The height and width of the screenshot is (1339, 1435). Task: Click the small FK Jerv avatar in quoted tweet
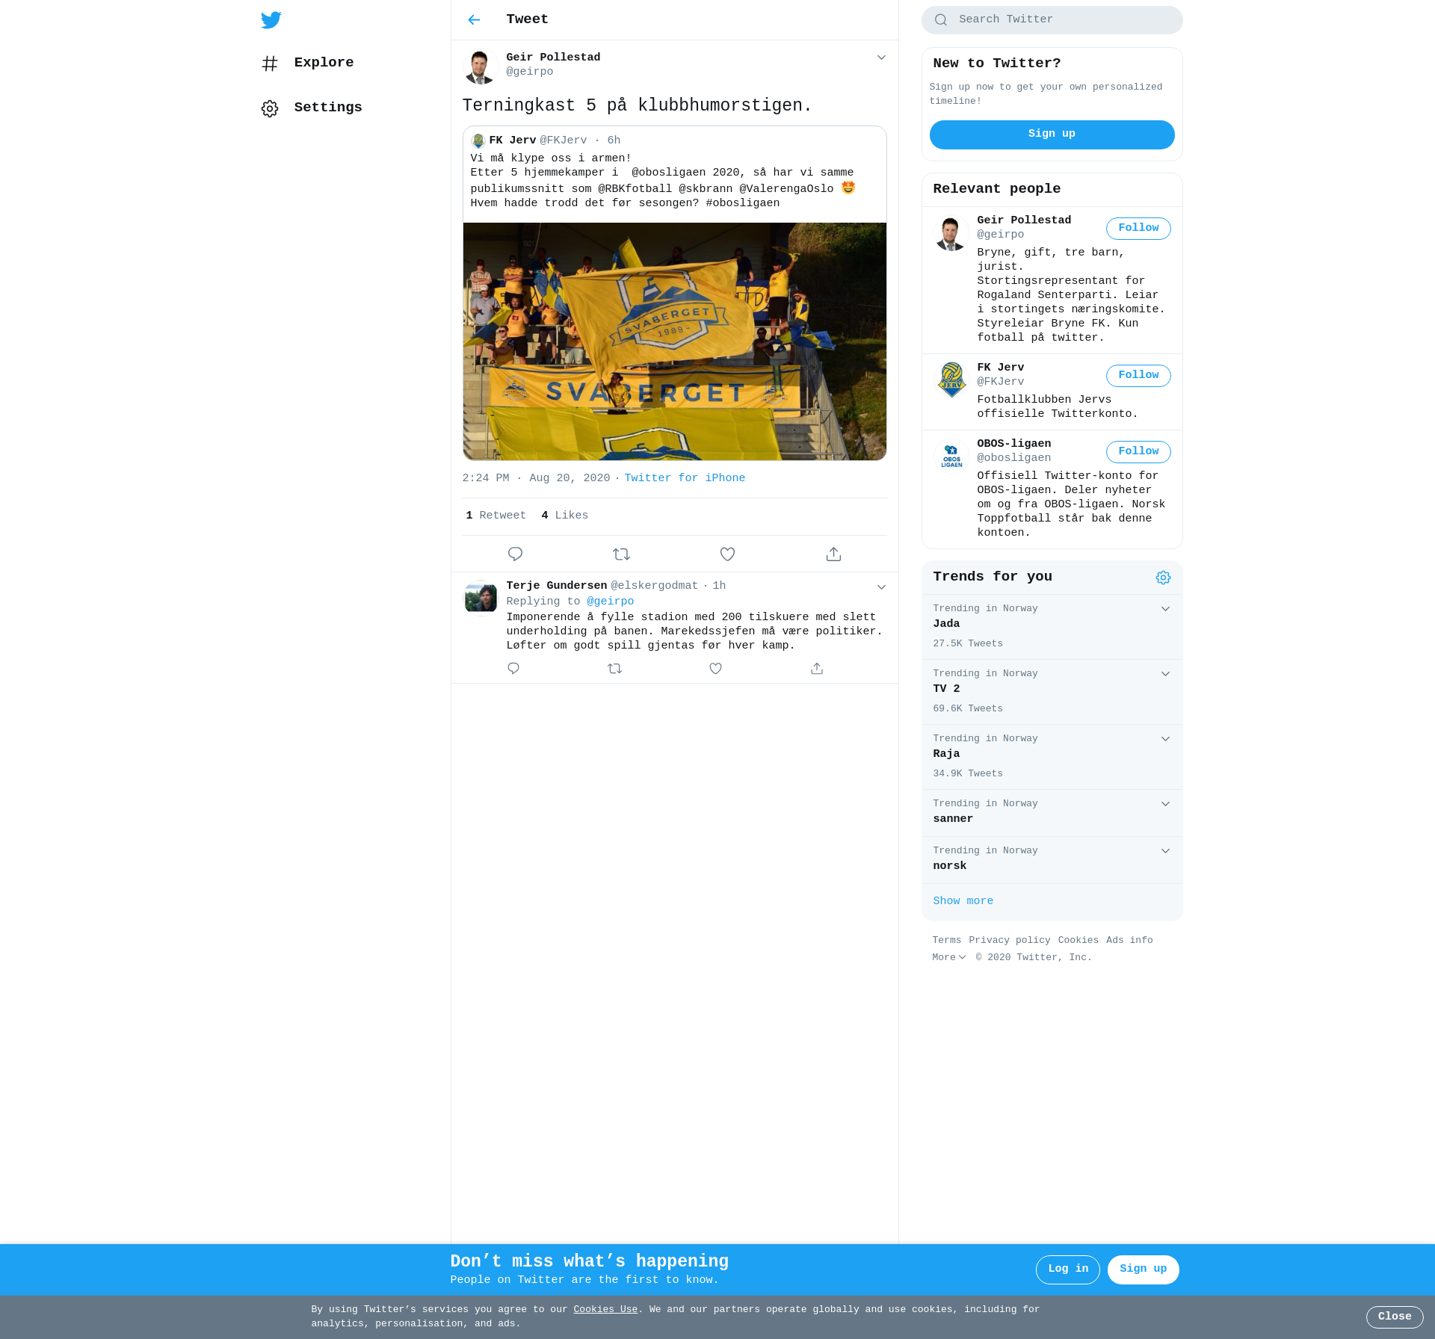coord(478,140)
